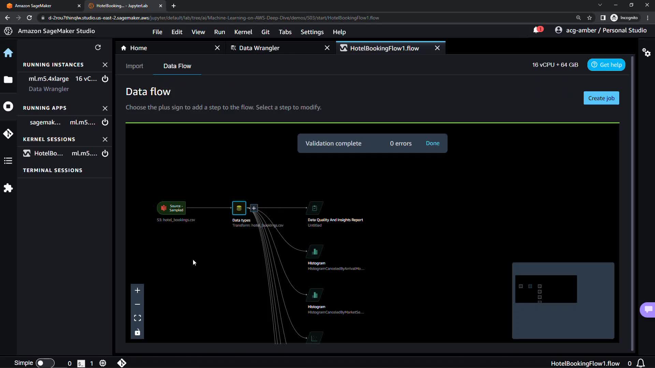Zoom in on the flow canvas
The width and height of the screenshot is (655, 368).
click(137, 290)
